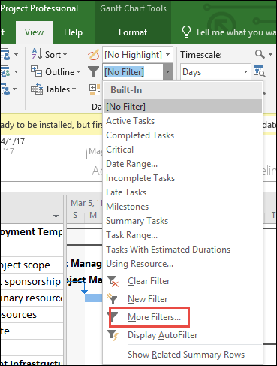Screen dimensions: 277x366
Task: Select the 'inary resourc' task row
Action: (32, 298)
